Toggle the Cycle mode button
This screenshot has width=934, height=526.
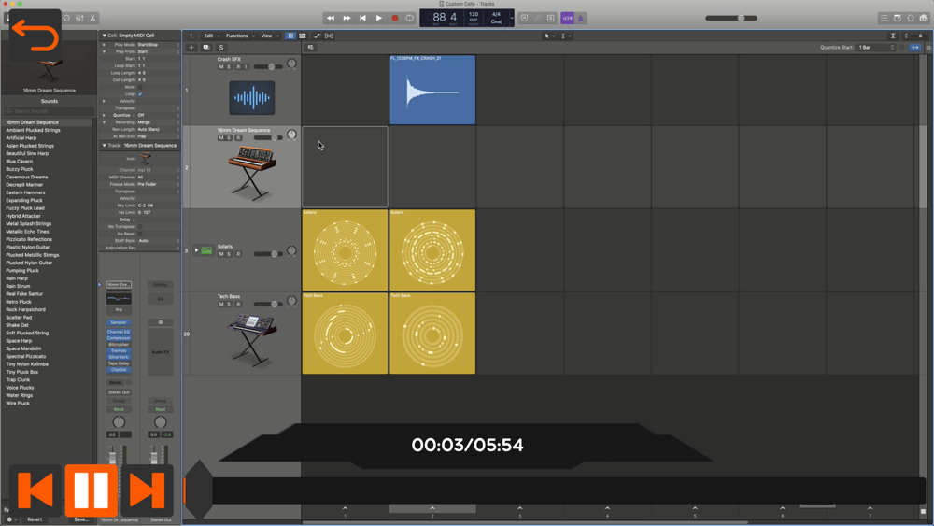click(x=410, y=18)
